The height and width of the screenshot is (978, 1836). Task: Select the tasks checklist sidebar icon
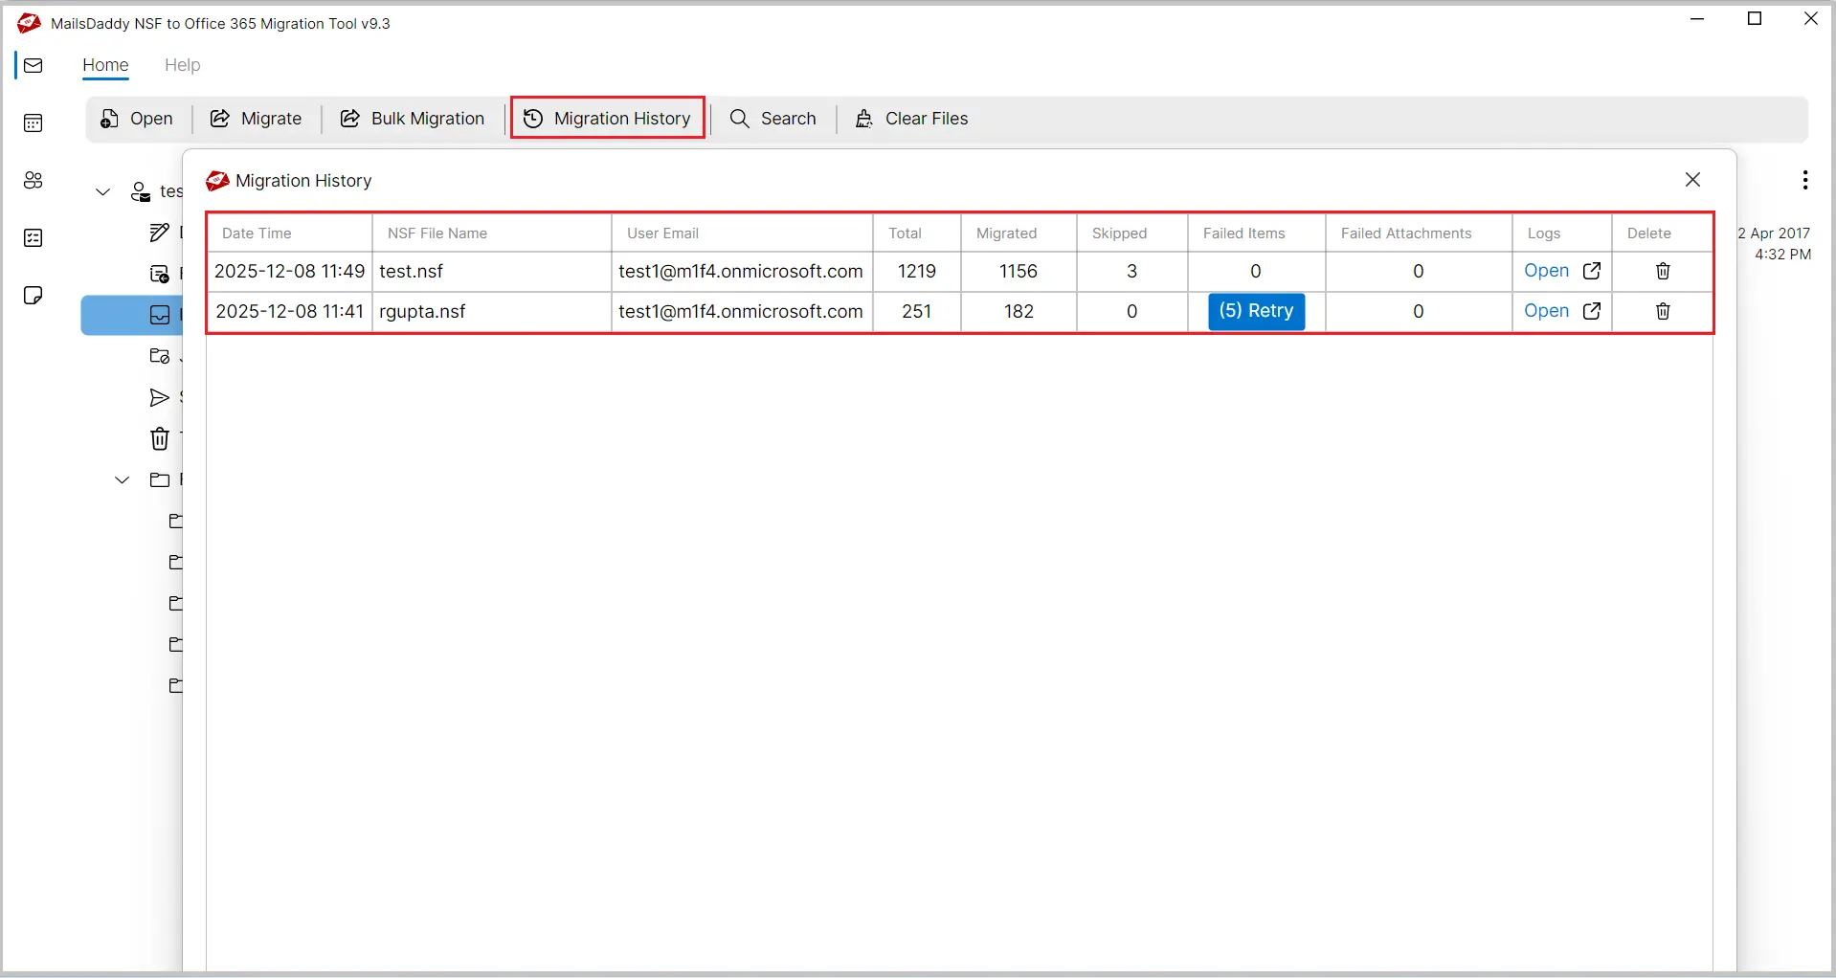pyautogui.click(x=34, y=238)
